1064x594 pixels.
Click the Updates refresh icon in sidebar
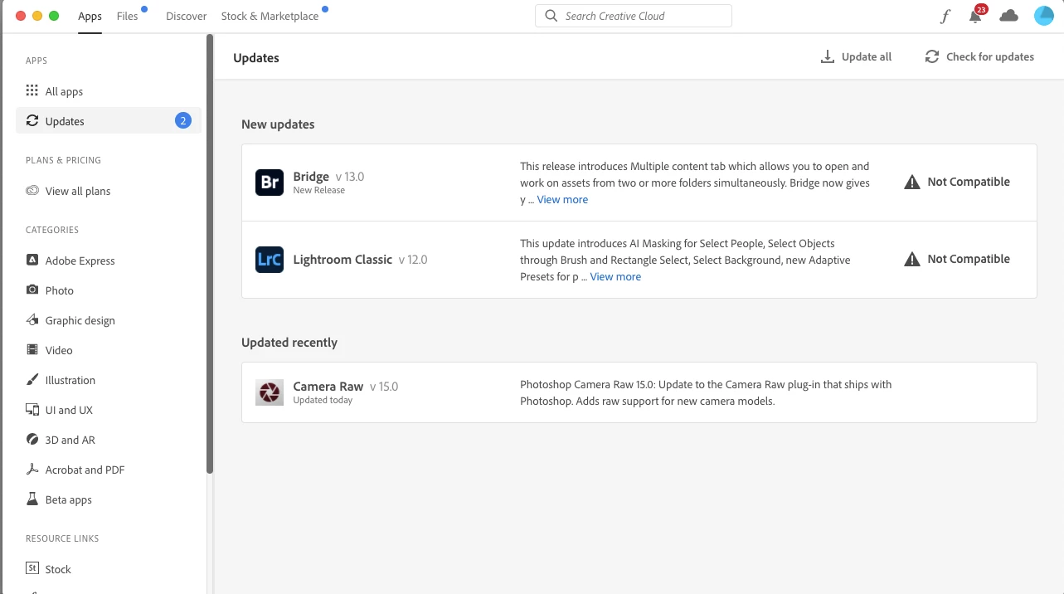pyautogui.click(x=32, y=121)
